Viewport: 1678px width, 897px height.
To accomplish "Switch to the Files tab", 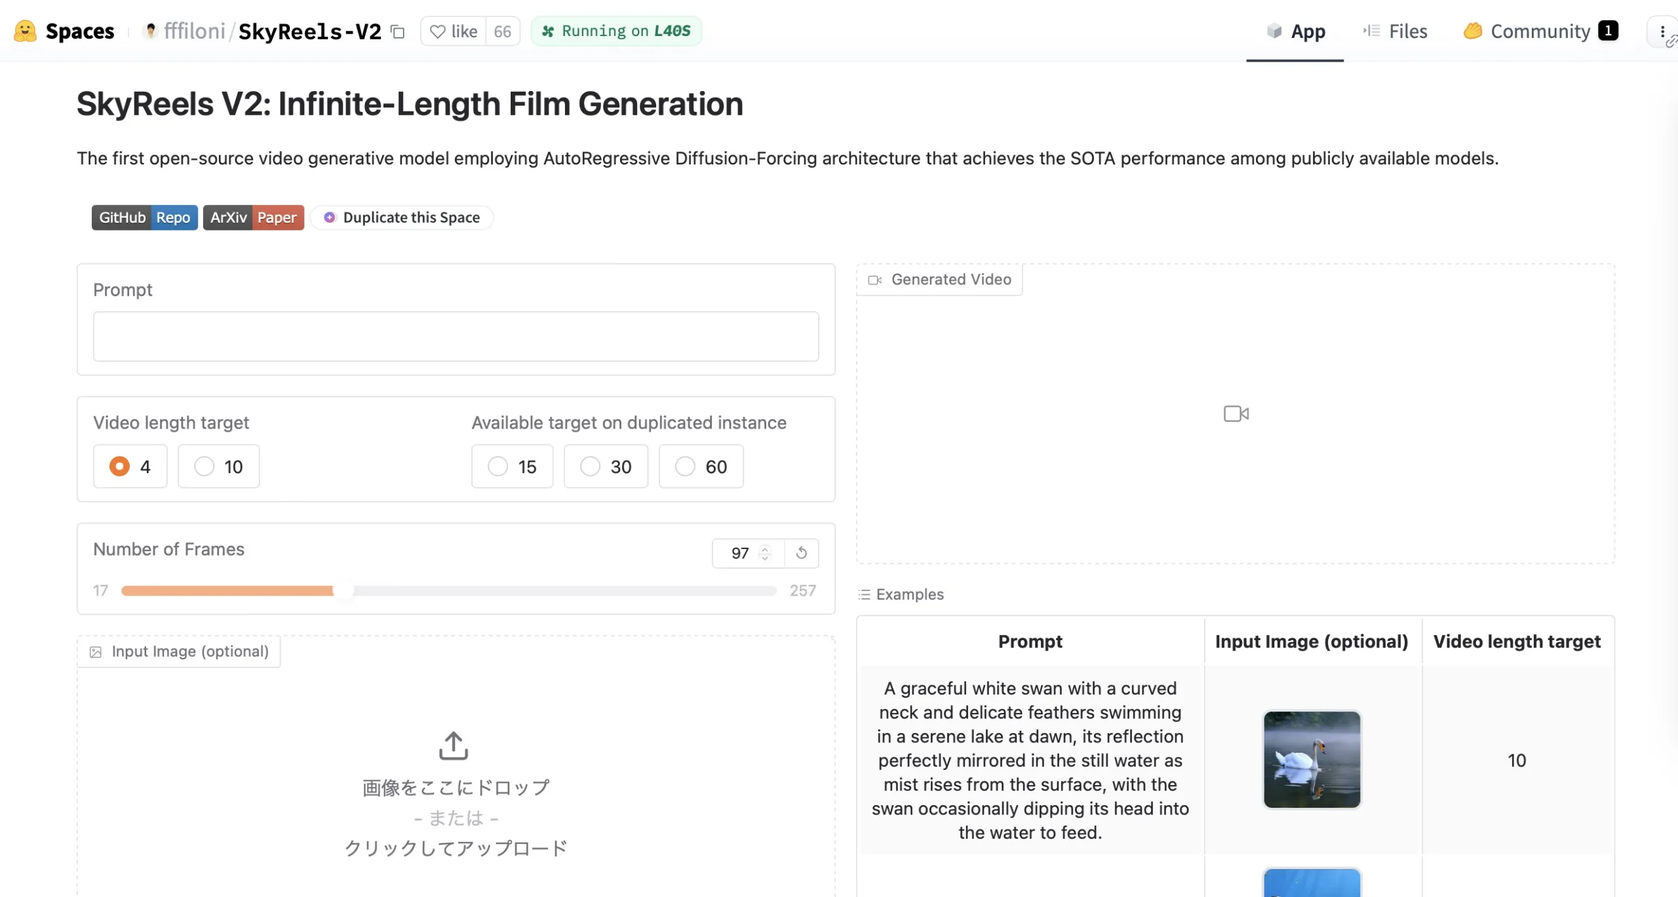I will click(1395, 31).
